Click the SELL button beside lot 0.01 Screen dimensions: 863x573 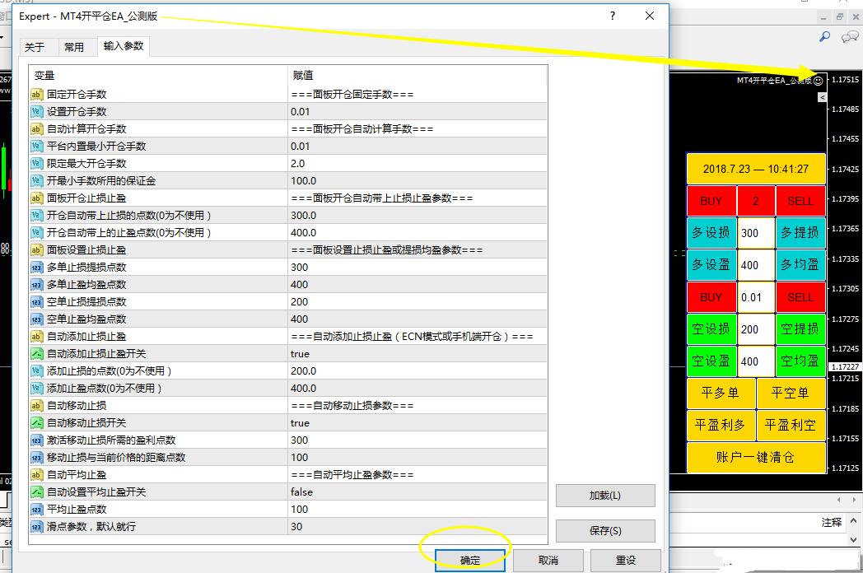coord(800,297)
